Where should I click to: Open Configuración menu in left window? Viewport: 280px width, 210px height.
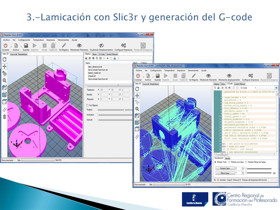click(24, 40)
